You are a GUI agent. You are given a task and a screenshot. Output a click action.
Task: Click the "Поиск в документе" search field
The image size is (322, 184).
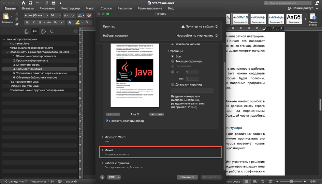coord(288,3)
